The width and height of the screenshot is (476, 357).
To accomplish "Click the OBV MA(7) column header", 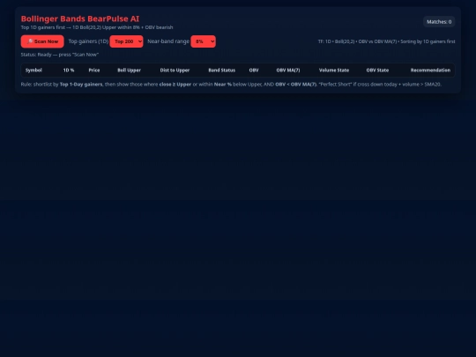I will pyautogui.click(x=288, y=71).
